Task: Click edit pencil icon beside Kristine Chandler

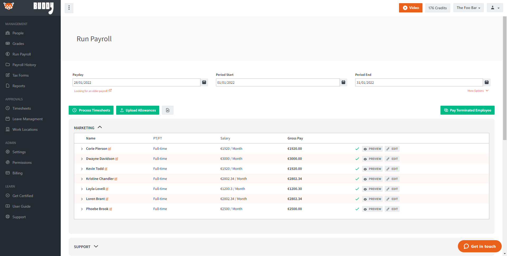Action: tap(116, 179)
